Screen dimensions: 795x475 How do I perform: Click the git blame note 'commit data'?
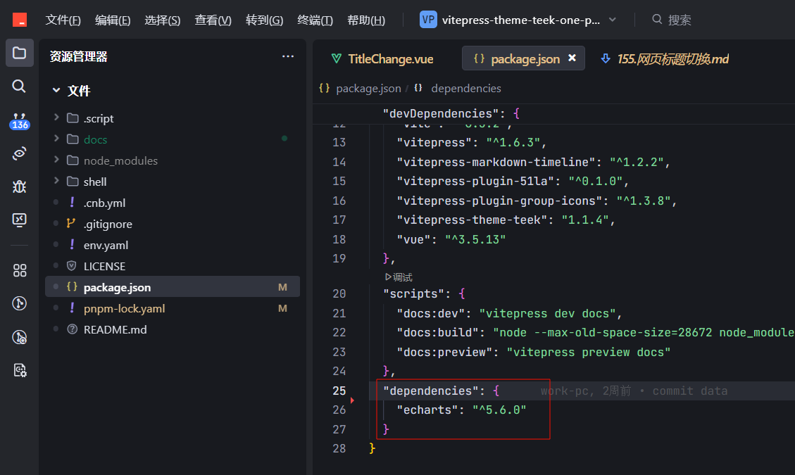click(689, 391)
